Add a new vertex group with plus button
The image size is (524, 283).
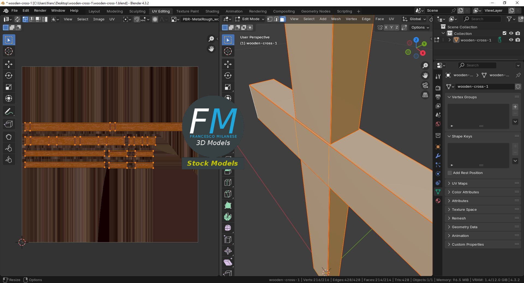coord(515,107)
